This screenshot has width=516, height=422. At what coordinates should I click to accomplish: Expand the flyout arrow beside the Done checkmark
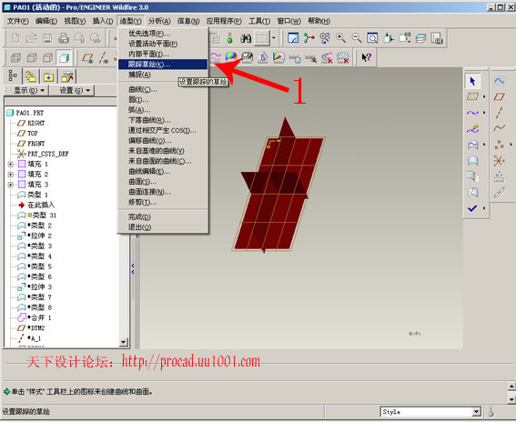(484, 208)
